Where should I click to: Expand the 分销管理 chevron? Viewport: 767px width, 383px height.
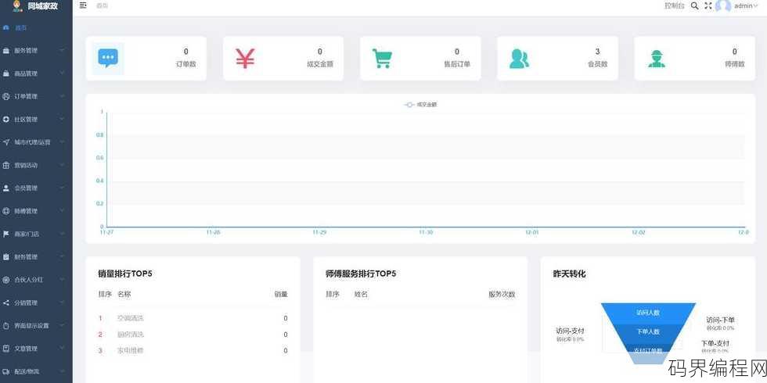62,303
